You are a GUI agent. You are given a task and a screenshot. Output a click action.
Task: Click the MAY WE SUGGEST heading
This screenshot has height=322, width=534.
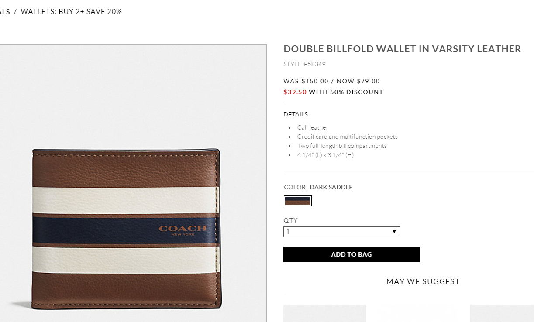[423, 281]
